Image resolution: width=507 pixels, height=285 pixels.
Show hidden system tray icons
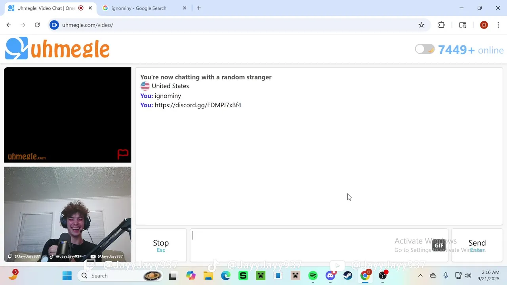420,275
